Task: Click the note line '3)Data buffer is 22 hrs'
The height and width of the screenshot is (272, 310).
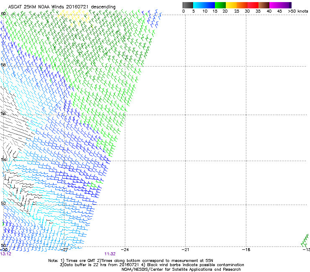Action: pyautogui.click(x=152, y=265)
